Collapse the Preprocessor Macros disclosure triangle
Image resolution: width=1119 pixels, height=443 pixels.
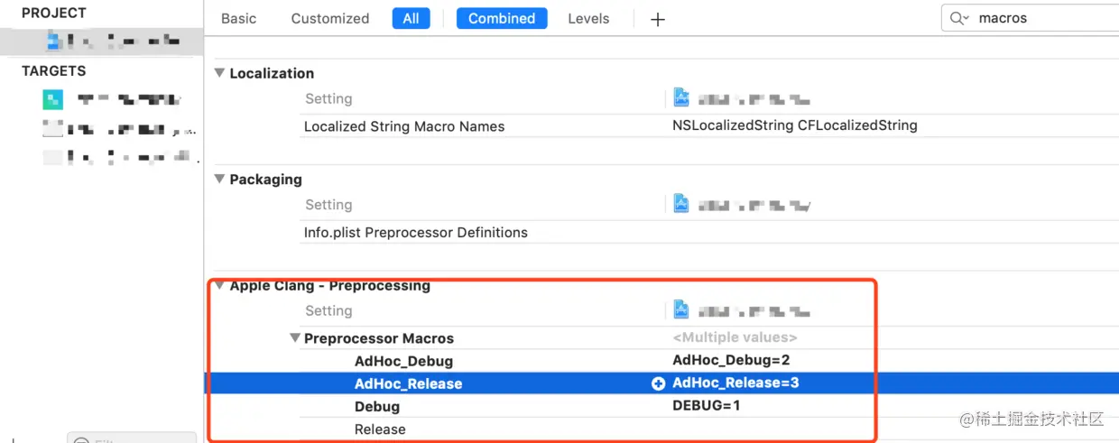point(294,338)
